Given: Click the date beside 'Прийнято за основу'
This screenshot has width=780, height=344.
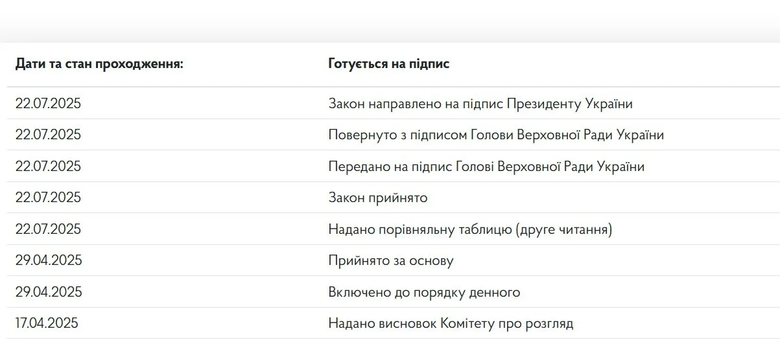Looking at the screenshot, I should 49,260.
